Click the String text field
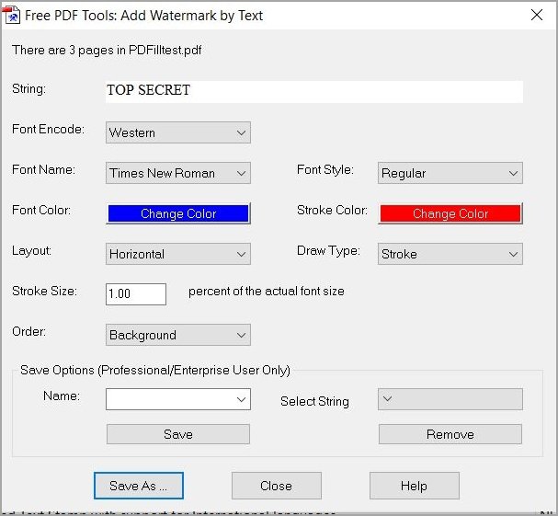558x516 pixels. click(313, 91)
